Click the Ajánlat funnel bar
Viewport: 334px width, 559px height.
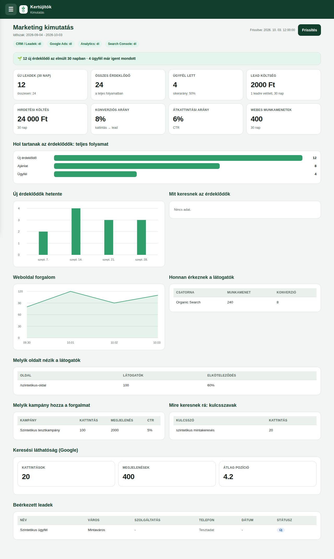137,166
